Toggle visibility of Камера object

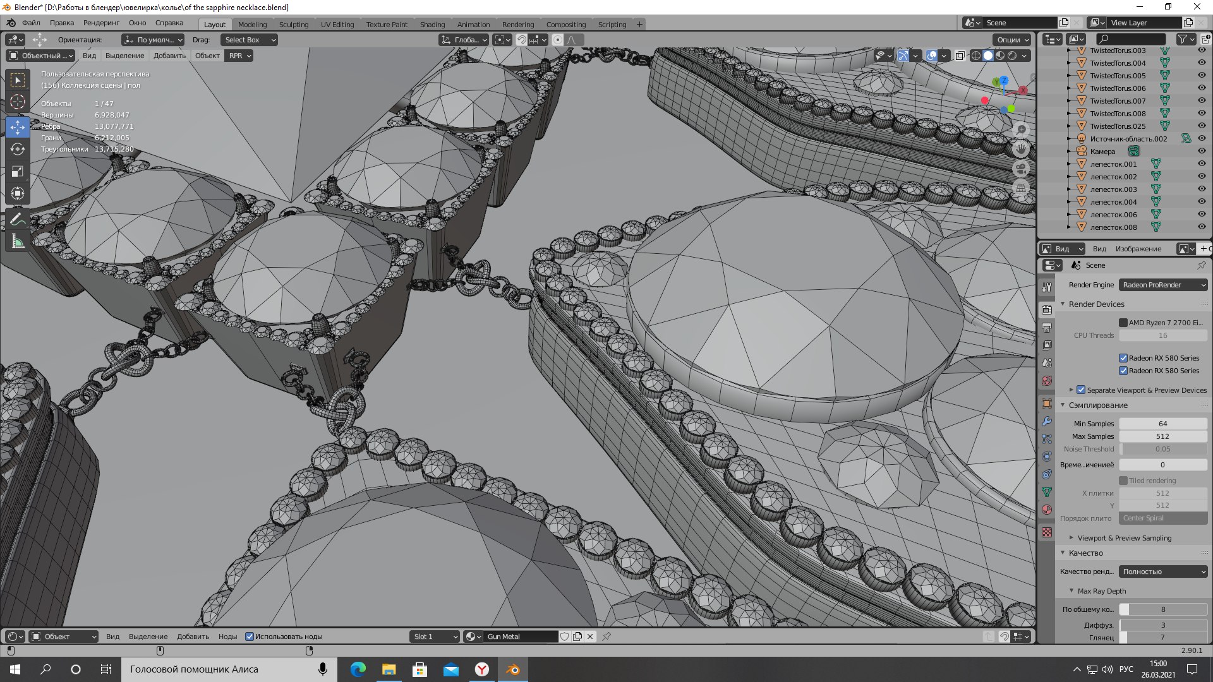tap(1202, 152)
